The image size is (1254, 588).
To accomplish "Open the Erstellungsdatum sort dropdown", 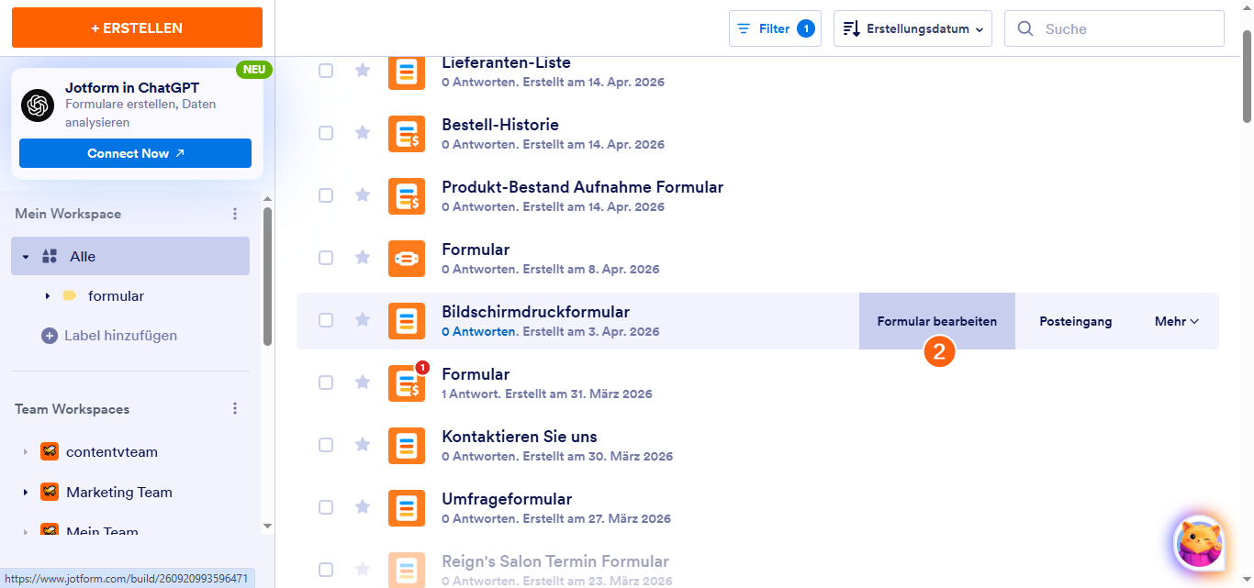I will point(912,28).
